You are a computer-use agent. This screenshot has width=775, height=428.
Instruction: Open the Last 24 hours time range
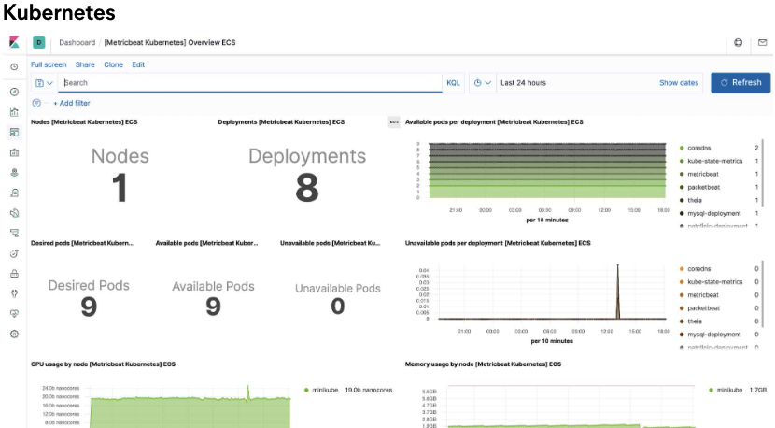point(524,83)
